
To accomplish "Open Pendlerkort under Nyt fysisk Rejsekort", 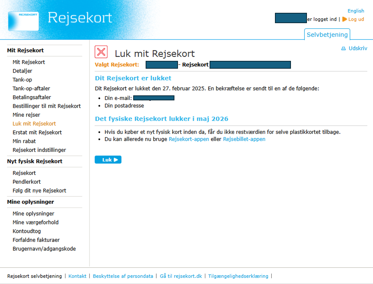I will click(x=27, y=182).
